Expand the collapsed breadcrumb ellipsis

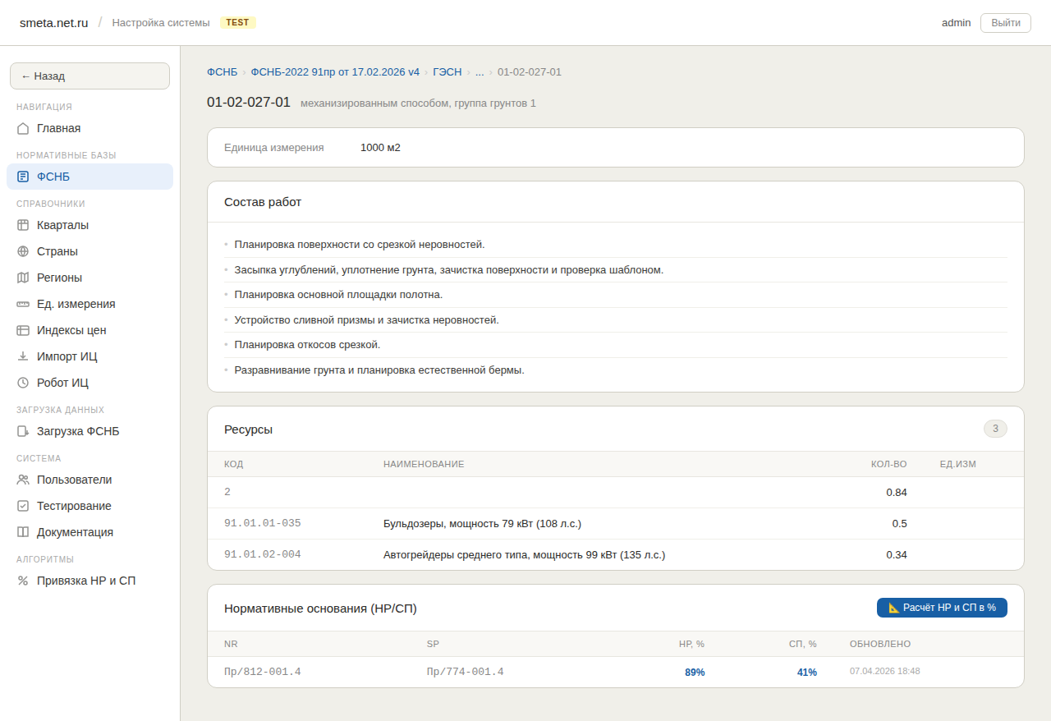tap(480, 71)
